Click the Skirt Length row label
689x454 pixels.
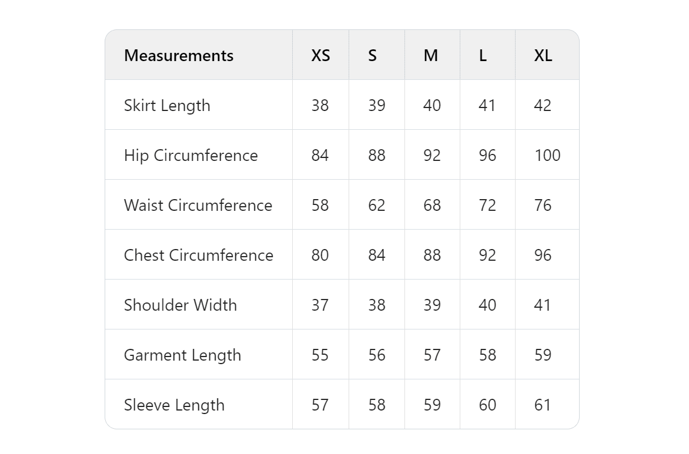pos(167,106)
